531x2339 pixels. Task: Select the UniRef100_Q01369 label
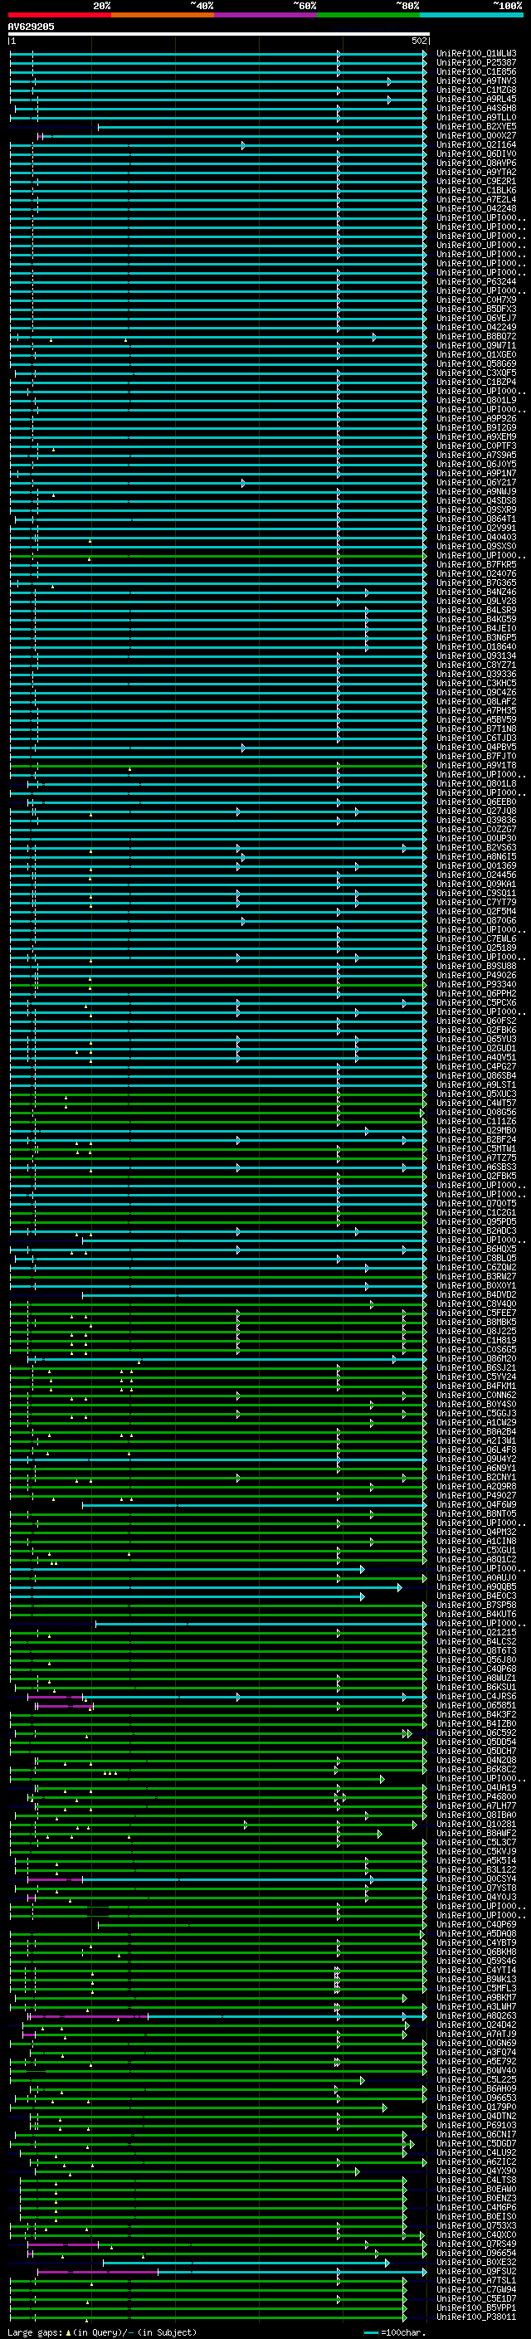pos(476,865)
